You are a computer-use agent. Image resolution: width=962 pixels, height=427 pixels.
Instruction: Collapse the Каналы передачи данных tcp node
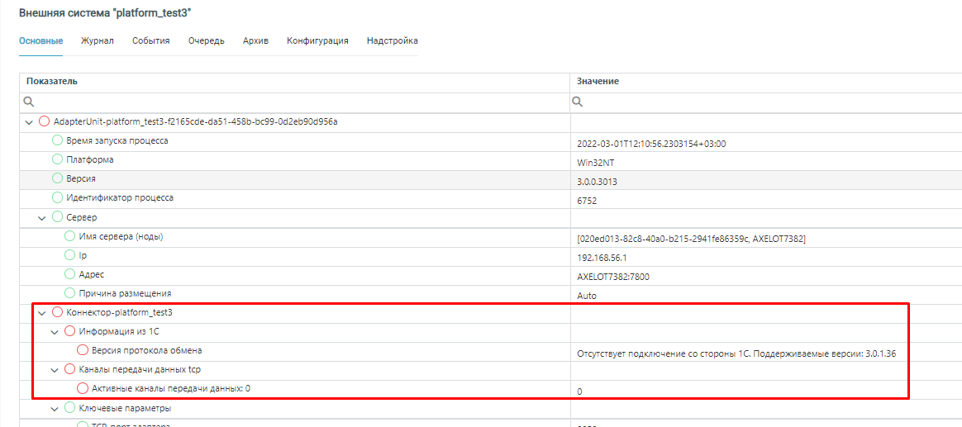[55, 370]
